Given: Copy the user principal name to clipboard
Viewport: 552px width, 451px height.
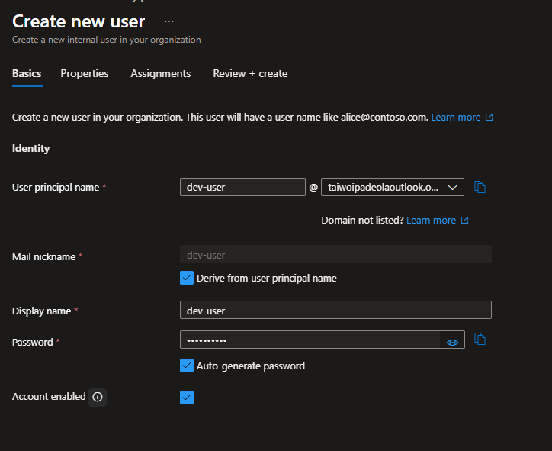Looking at the screenshot, I should tap(480, 187).
